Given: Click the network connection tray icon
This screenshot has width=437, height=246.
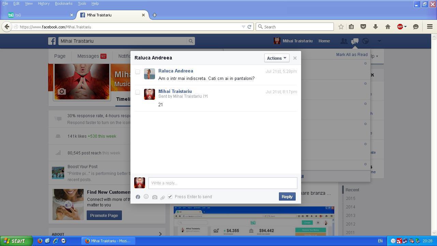Looking at the screenshot, I should coord(405,241).
